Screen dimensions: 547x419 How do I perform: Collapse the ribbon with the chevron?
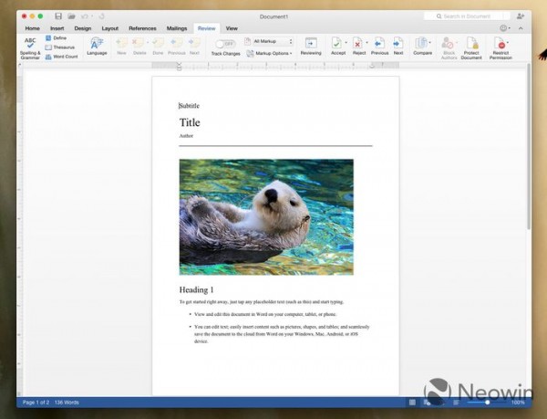click(x=521, y=28)
